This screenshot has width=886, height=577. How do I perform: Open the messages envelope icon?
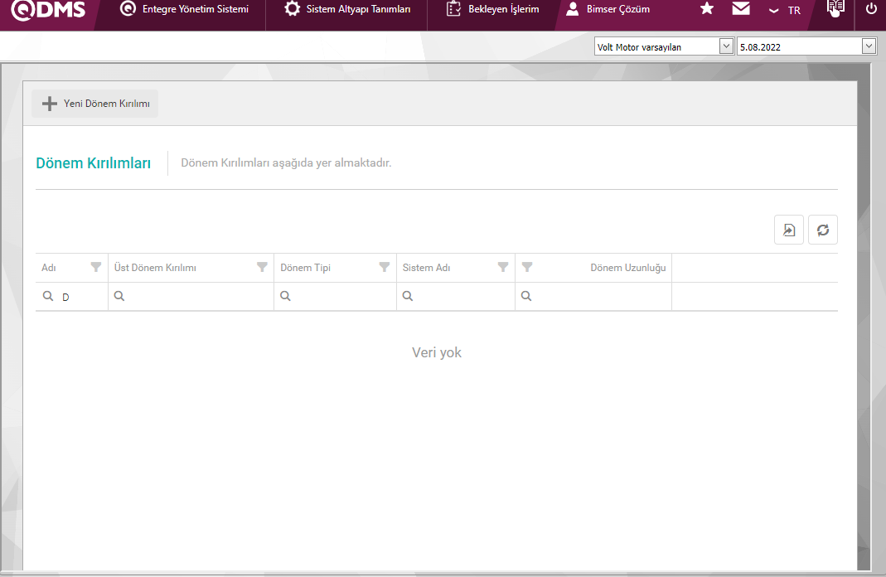pos(741,9)
